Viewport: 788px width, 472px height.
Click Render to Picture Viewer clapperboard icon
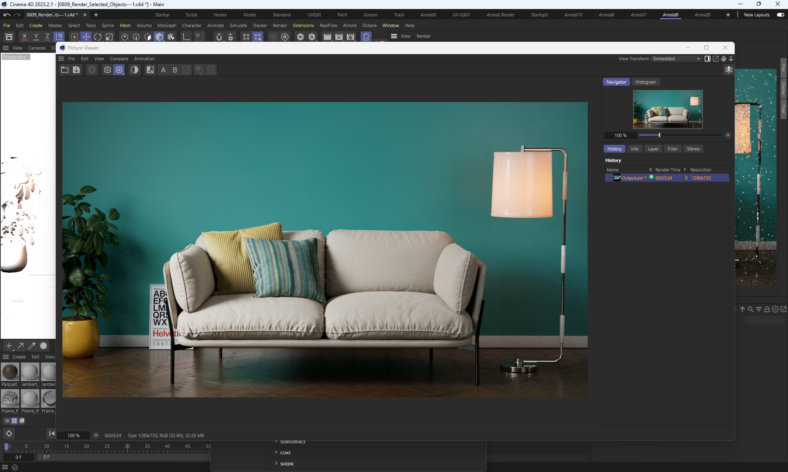[339, 37]
